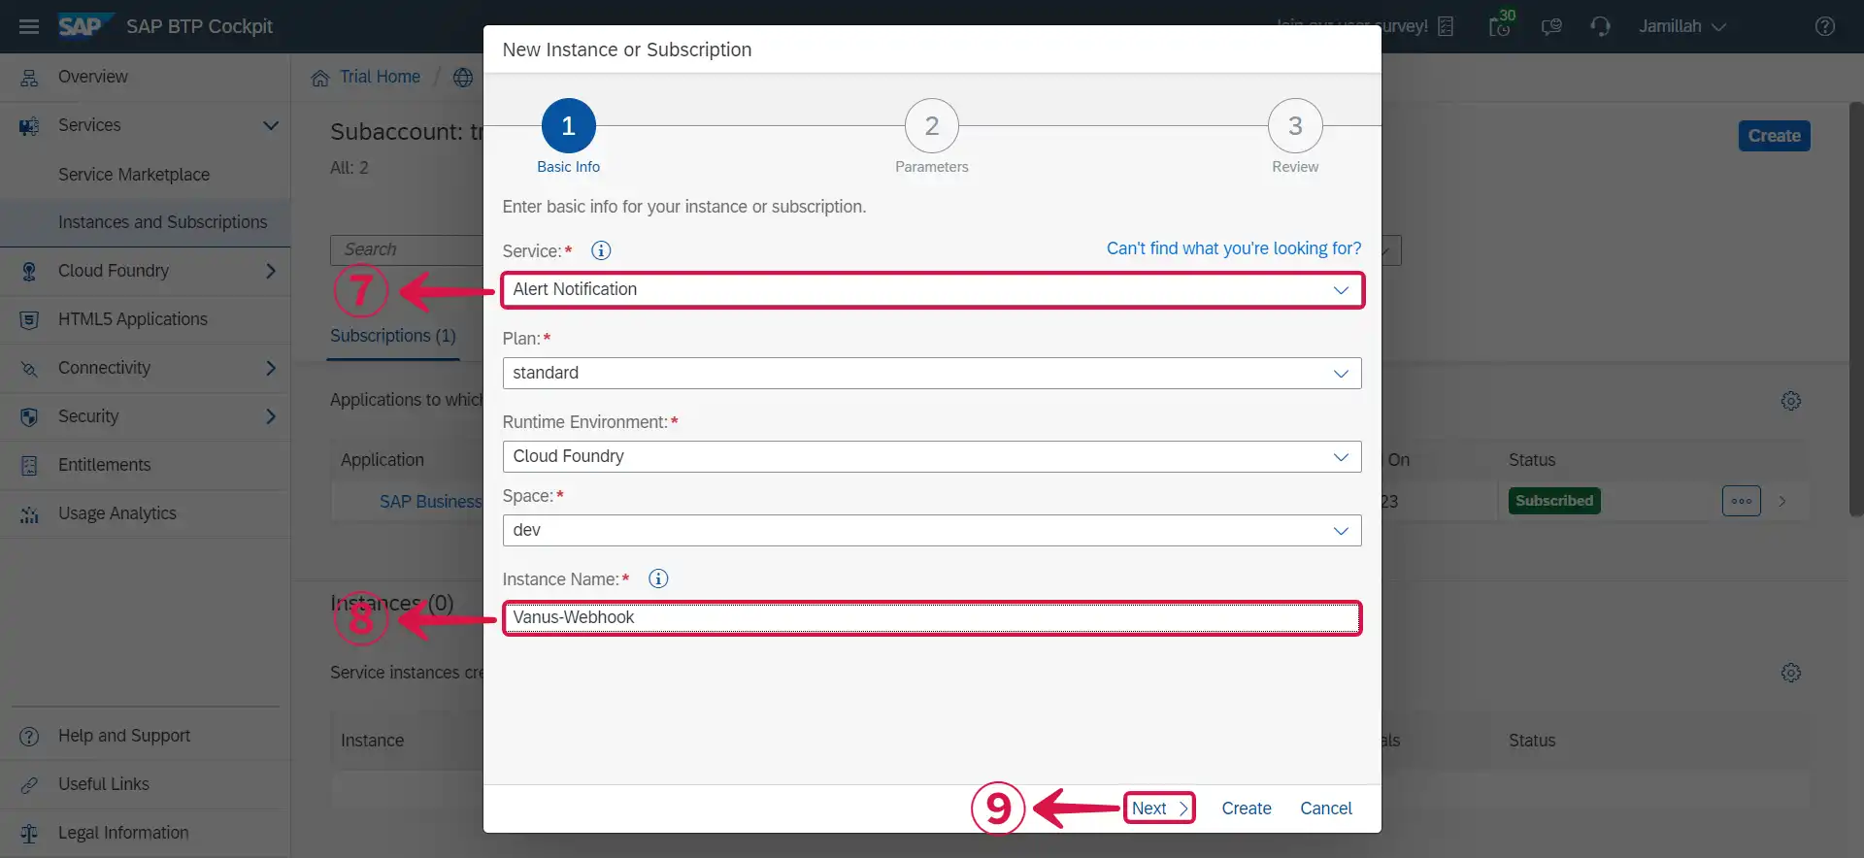Open the Plan dropdown showing standard
Image resolution: width=1864 pixels, height=858 pixels.
point(932,374)
